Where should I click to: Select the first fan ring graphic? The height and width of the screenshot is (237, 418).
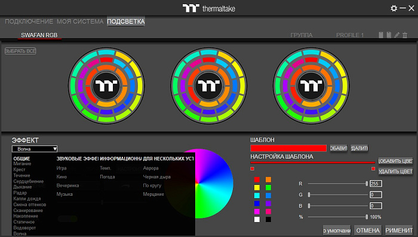coord(106,86)
